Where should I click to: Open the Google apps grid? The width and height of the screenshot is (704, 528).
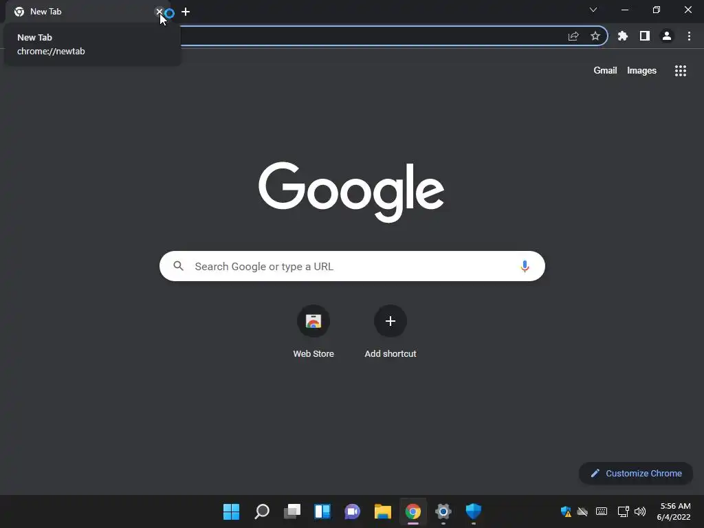click(681, 71)
